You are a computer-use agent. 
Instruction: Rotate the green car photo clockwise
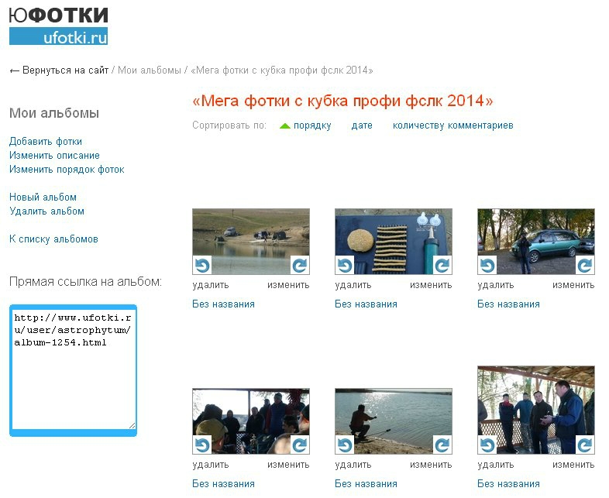(585, 266)
